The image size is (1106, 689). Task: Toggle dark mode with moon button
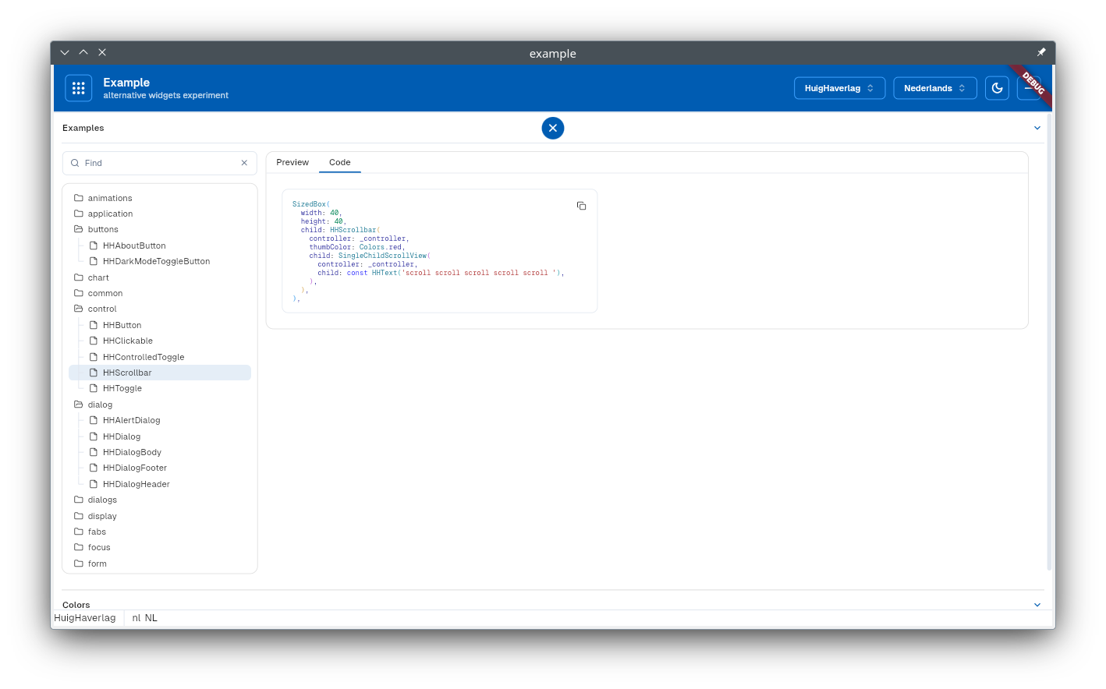[x=997, y=88]
